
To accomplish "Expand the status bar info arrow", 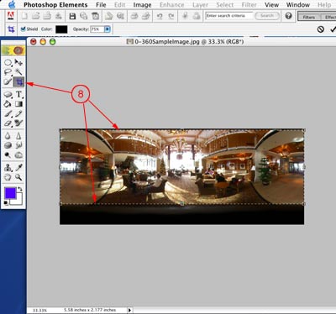I will pyautogui.click(x=129, y=310).
